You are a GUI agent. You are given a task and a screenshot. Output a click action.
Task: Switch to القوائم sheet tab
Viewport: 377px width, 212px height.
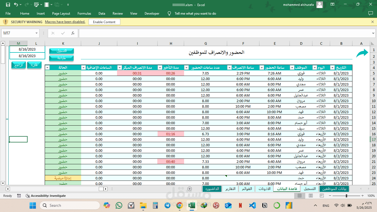click(247, 189)
